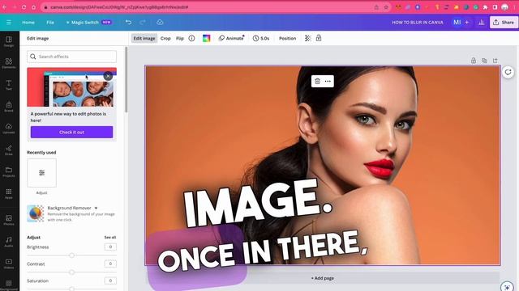The image size is (519, 291).
Task: Open the Uploads sidebar panel
Action: [9, 129]
